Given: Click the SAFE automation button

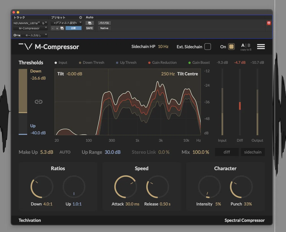Looking at the screenshot, I should (x=90, y=28).
